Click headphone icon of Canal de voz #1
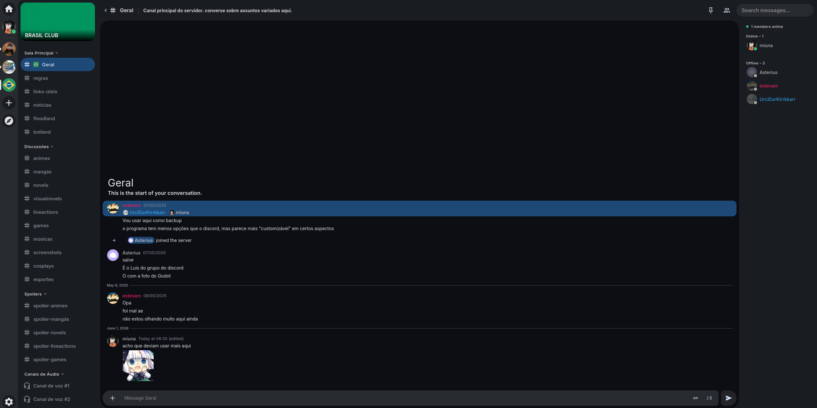Viewport: 817px width, 408px height. tap(27, 386)
